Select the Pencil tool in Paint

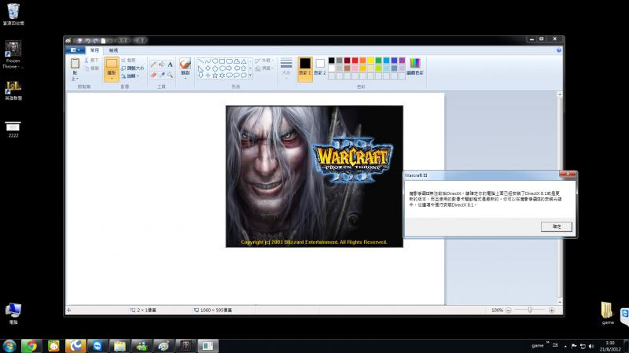[153, 64]
